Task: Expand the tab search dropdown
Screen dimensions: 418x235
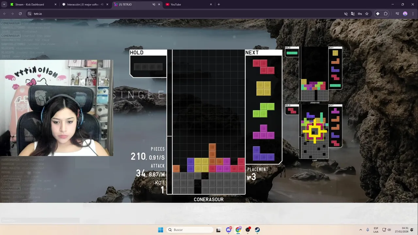Action: point(4,5)
